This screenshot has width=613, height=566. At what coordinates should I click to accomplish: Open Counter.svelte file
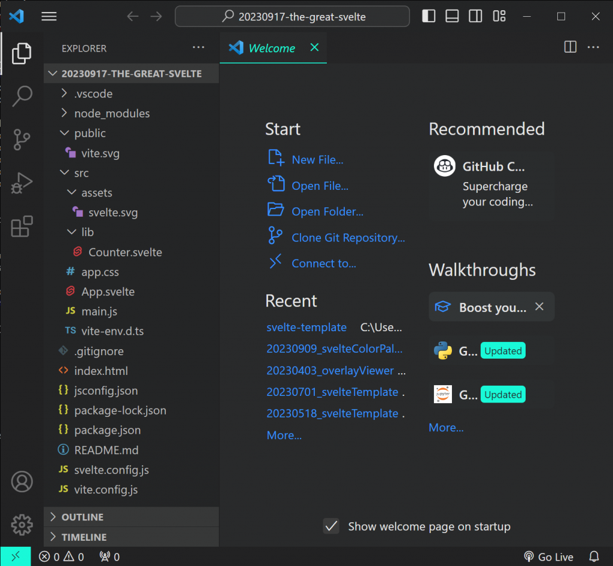pos(131,252)
